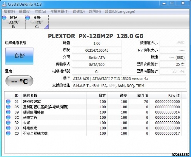Open the 語言(L)(Language) menu
The image size is (191, 157).
point(120,11)
